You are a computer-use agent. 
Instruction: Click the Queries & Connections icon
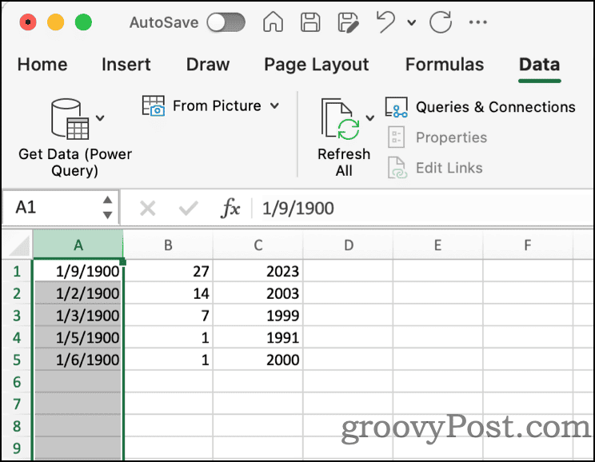[x=397, y=107]
